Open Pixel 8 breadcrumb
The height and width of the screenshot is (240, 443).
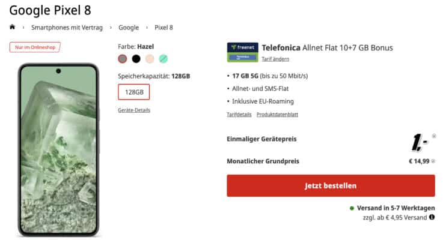[163, 28]
